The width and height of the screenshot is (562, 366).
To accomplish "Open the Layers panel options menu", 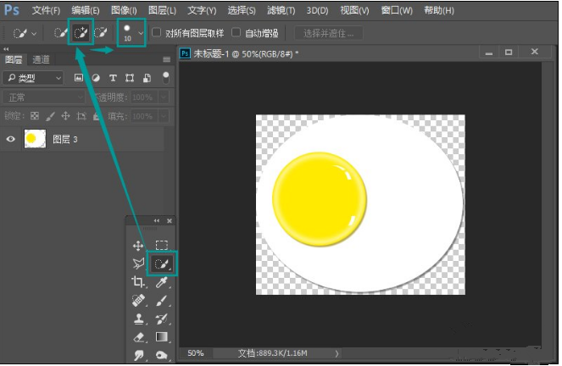I will (166, 60).
